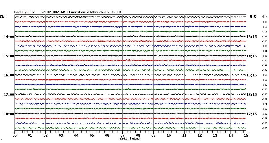Click DC offset value -358
This screenshot has width=269, height=143.
[265, 80]
